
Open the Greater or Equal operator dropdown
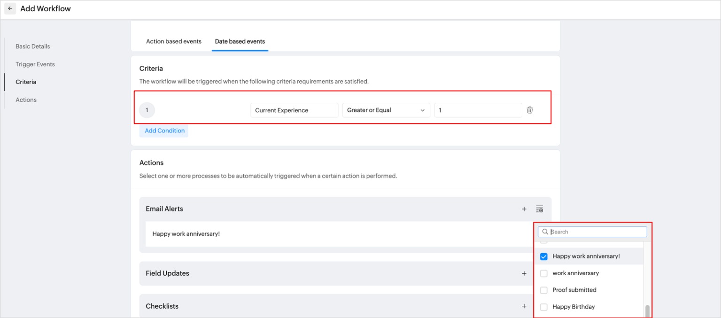pos(386,110)
